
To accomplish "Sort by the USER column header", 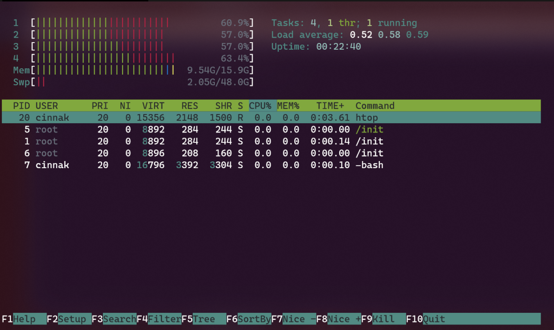I will (47, 106).
